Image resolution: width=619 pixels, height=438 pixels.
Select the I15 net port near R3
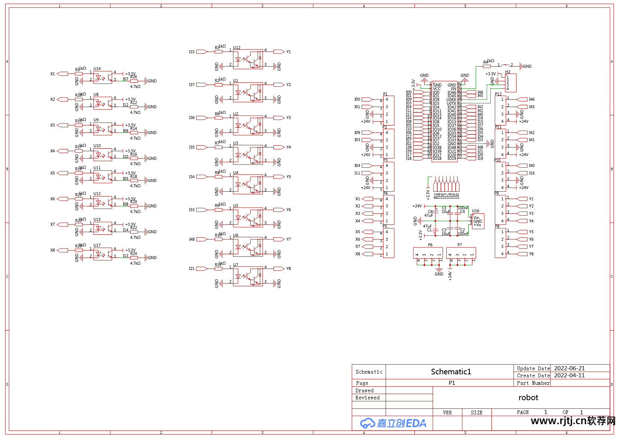click(x=202, y=52)
